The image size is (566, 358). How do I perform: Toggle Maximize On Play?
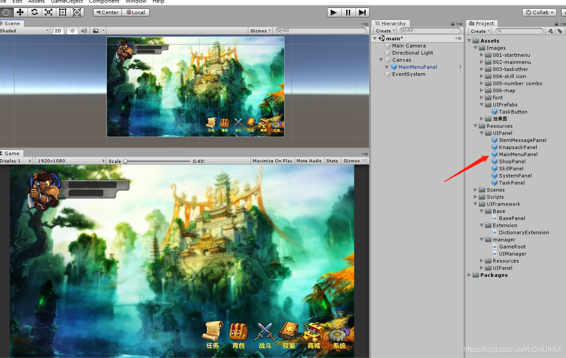(272, 161)
